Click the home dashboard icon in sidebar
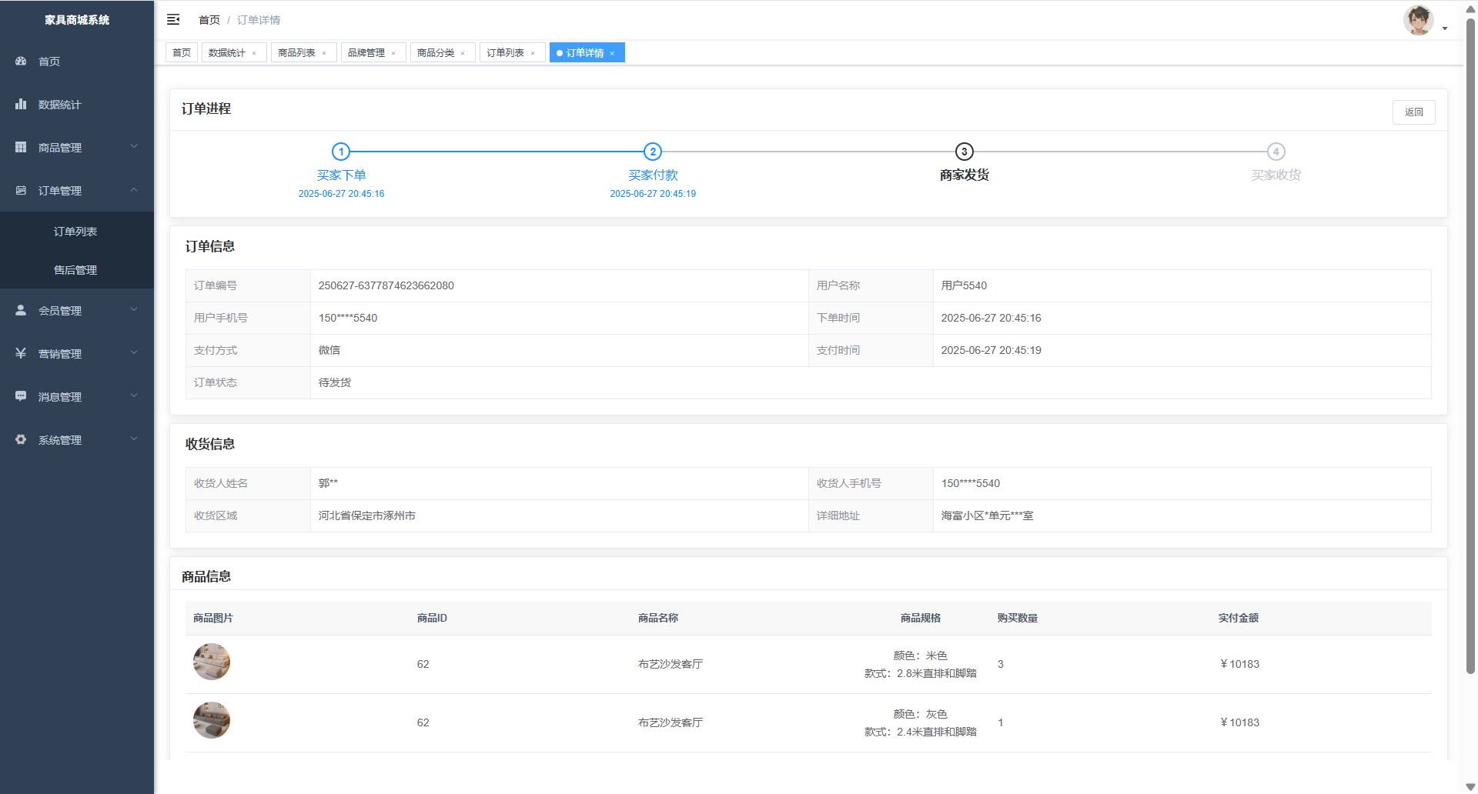The width and height of the screenshot is (1478, 794). (x=21, y=61)
